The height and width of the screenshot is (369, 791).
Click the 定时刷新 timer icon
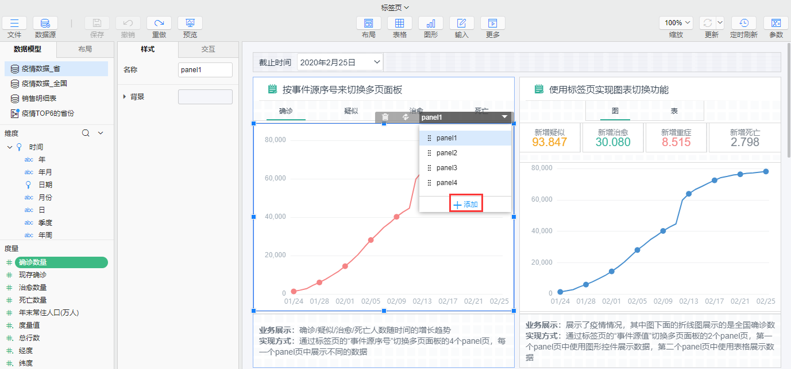tap(743, 23)
